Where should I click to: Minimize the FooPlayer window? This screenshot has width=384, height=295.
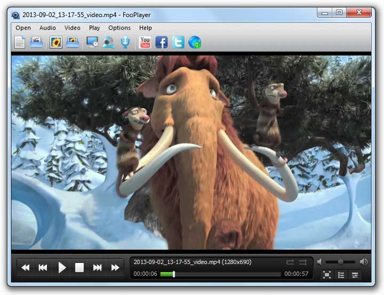[x=325, y=13]
